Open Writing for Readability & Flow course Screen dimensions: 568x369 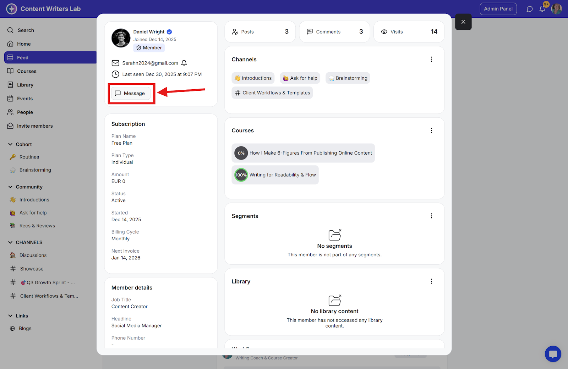pyautogui.click(x=275, y=175)
